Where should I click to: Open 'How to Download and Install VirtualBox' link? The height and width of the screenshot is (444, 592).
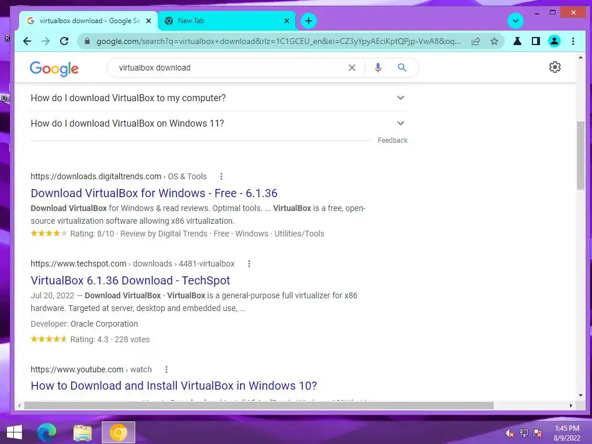pos(173,386)
